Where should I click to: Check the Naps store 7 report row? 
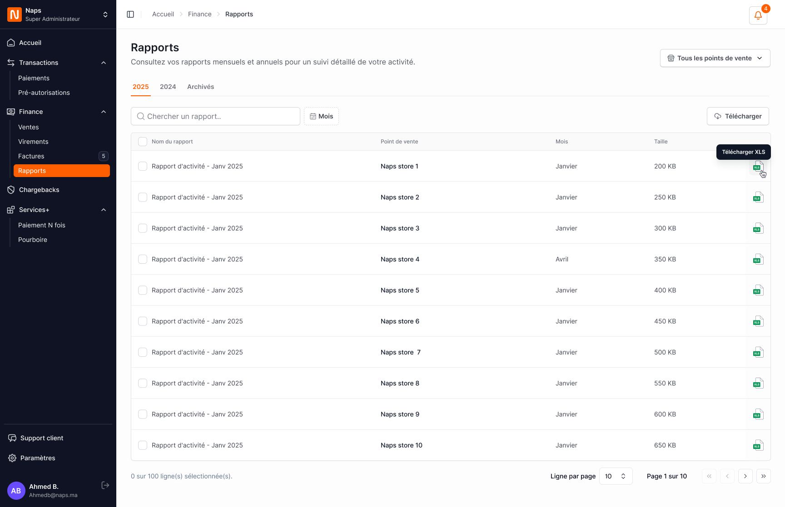[143, 352]
